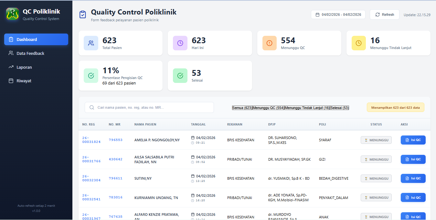Click Isi QC for Amelia P. Ngongoloy
Screen dimensions: 436x220
[413, 140]
